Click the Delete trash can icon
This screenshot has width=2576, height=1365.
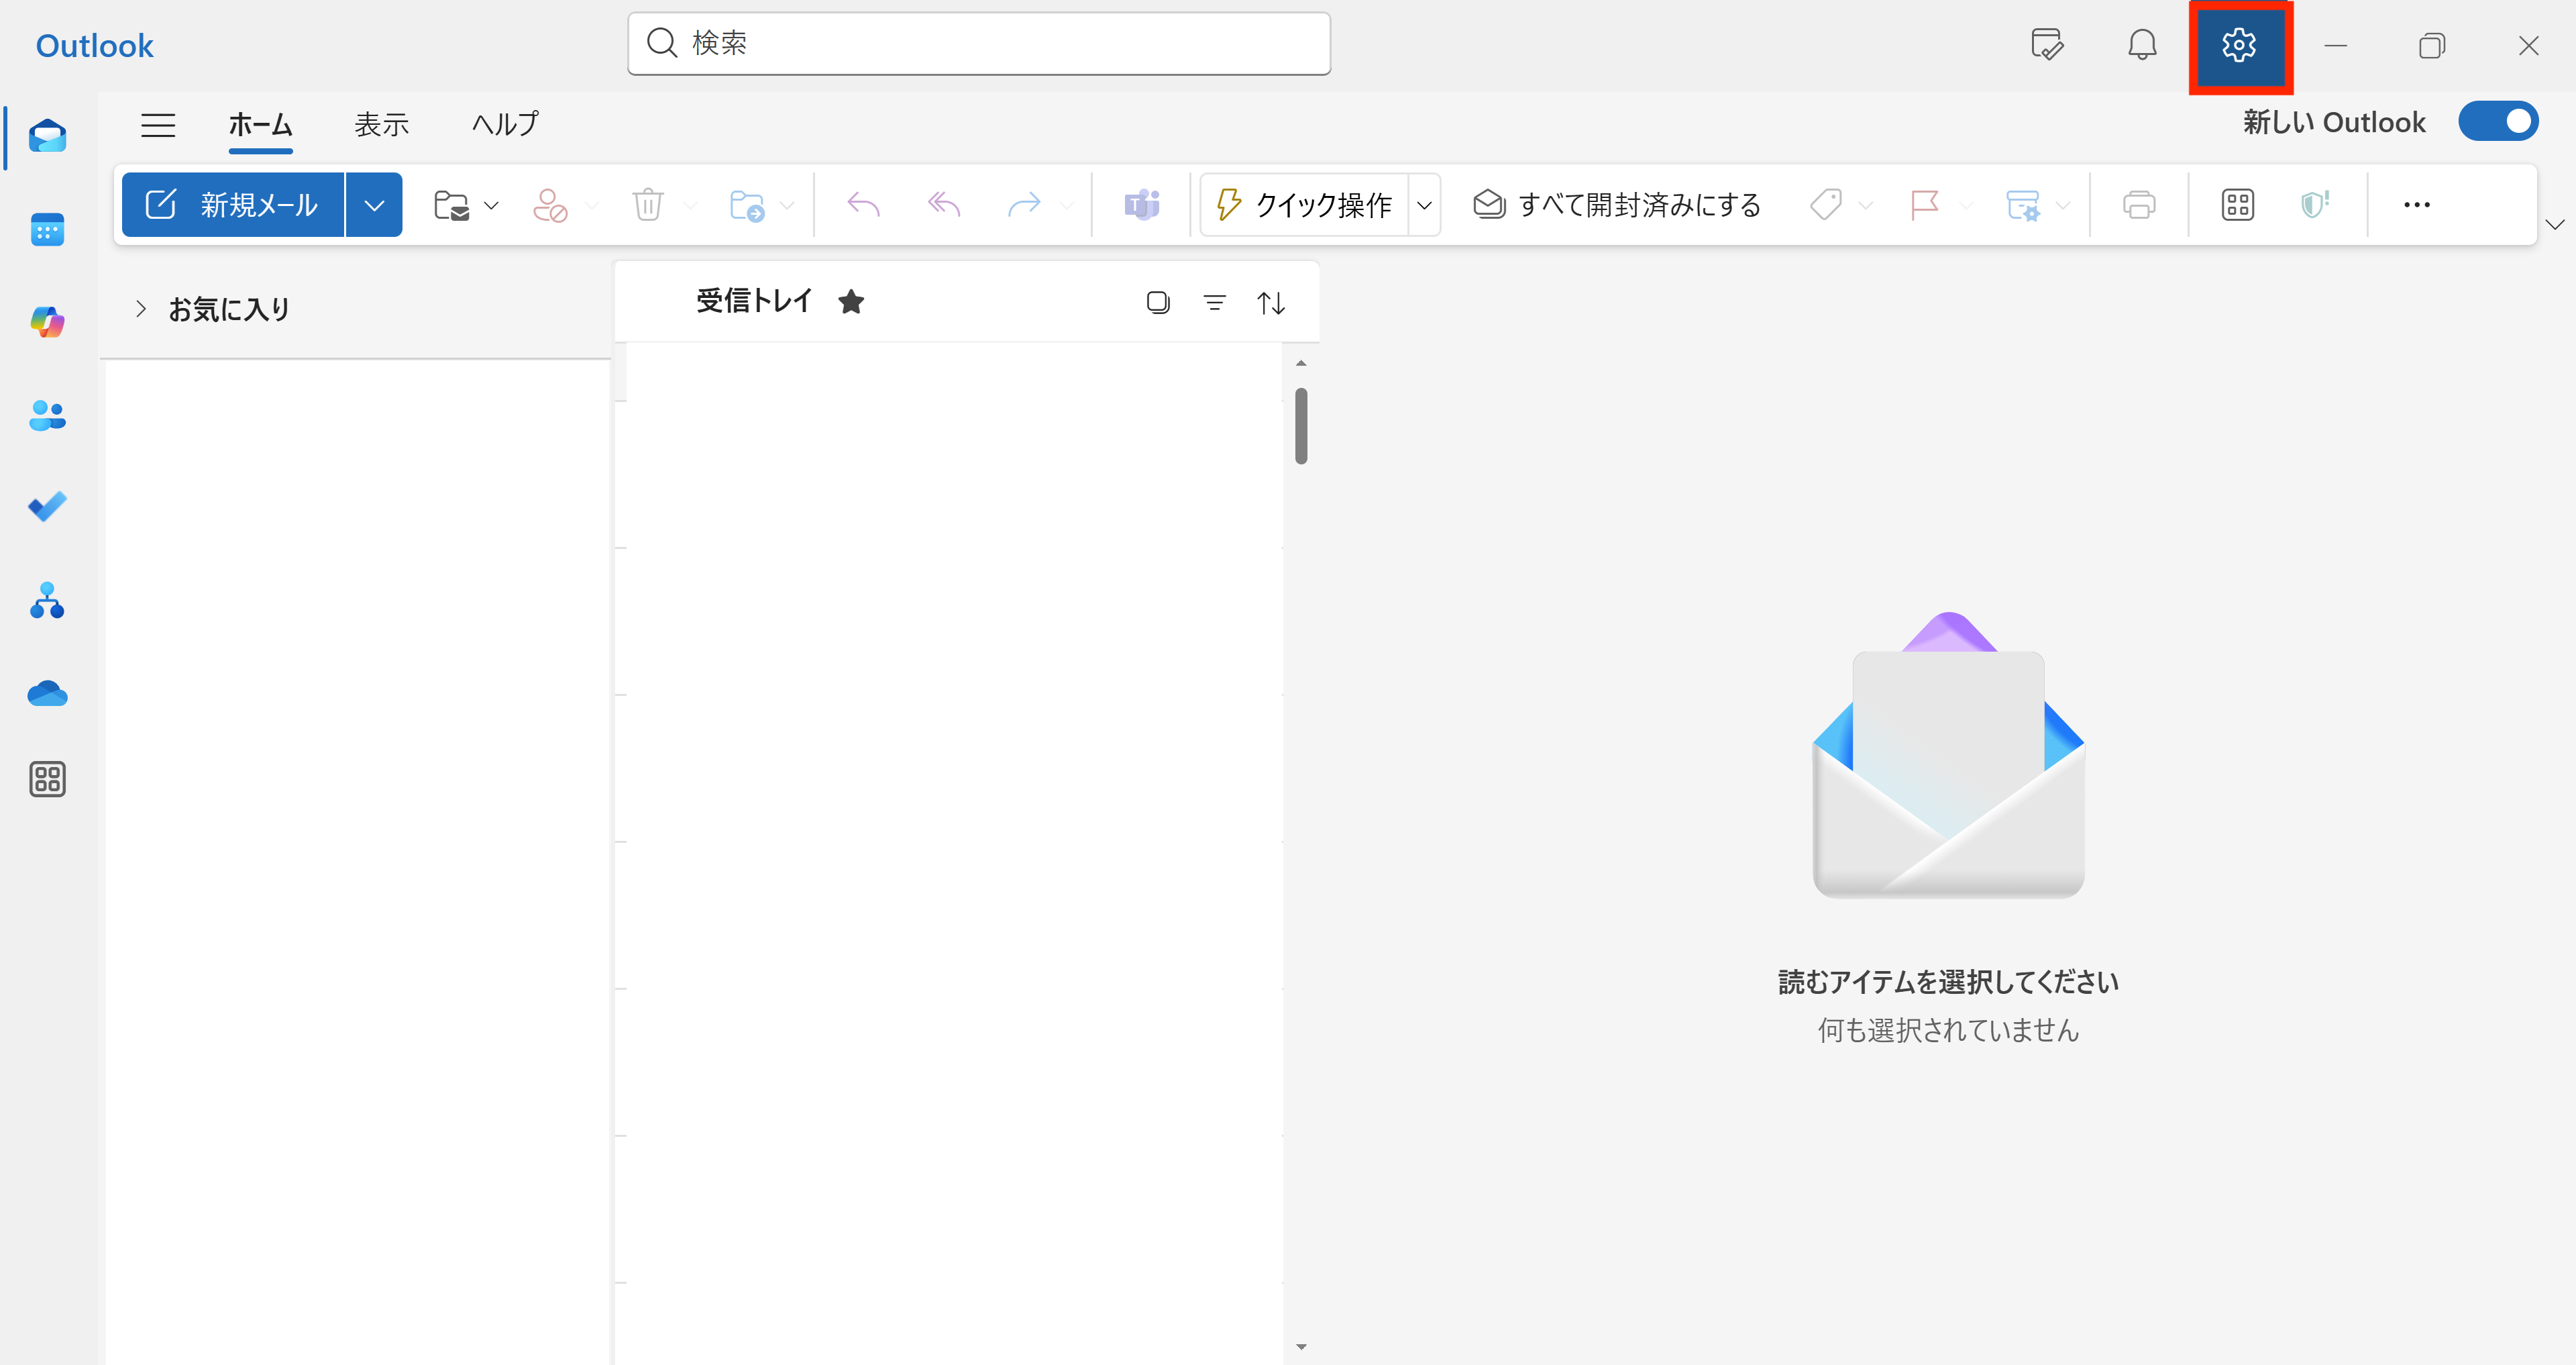(x=648, y=205)
